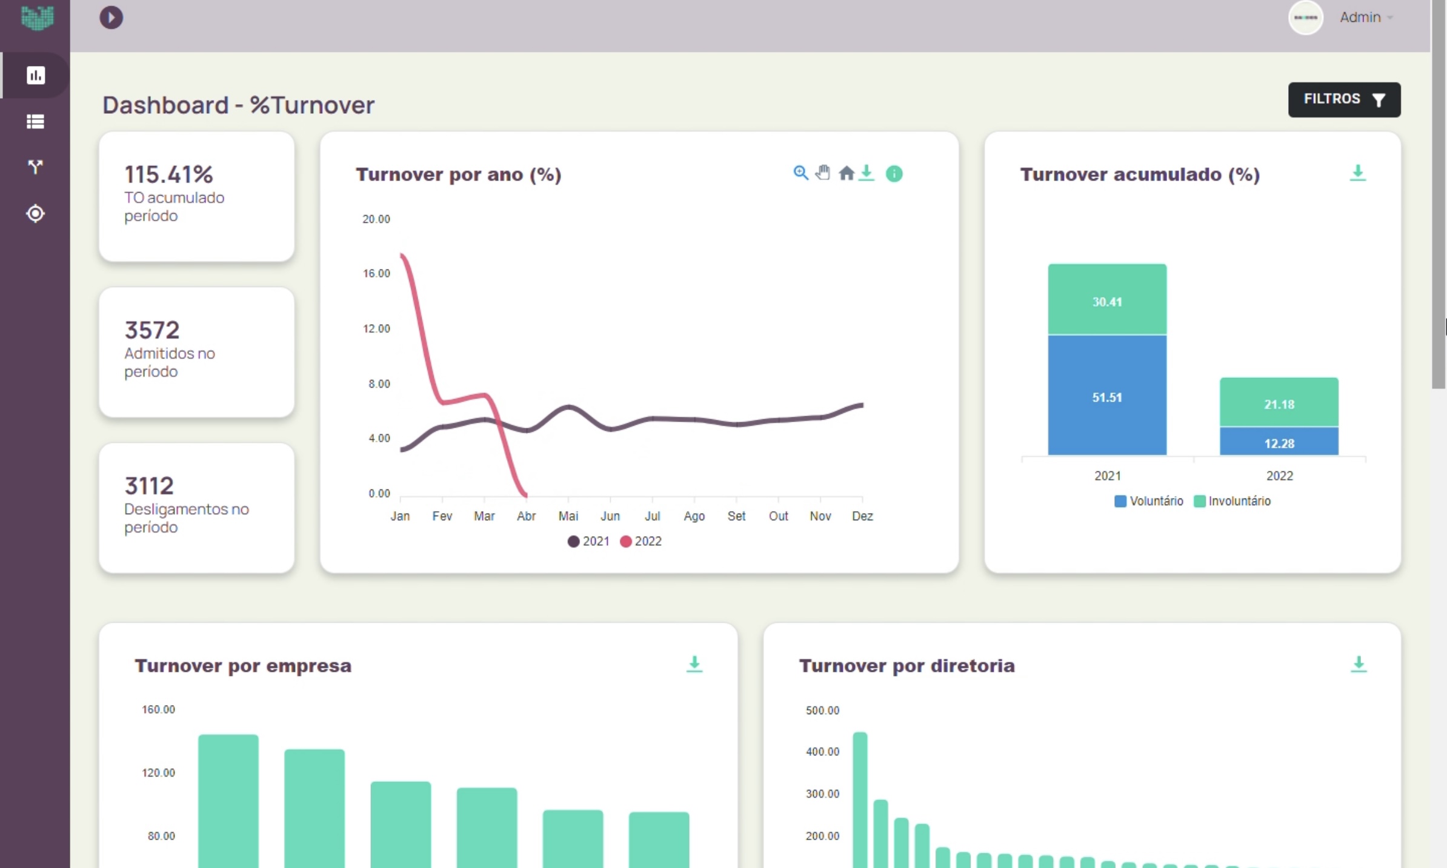Click the zoom magnifier icon on Turnover por ano chart
Viewport: 1447px width, 868px height.
800,173
